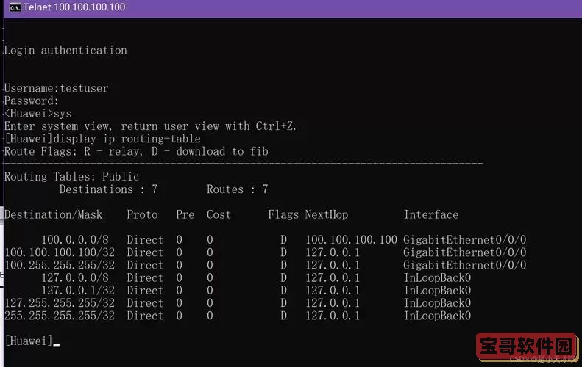Click the '[Huawei]' prompt at the cursor
The width and height of the screenshot is (582, 367).
pyautogui.click(x=29, y=341)
